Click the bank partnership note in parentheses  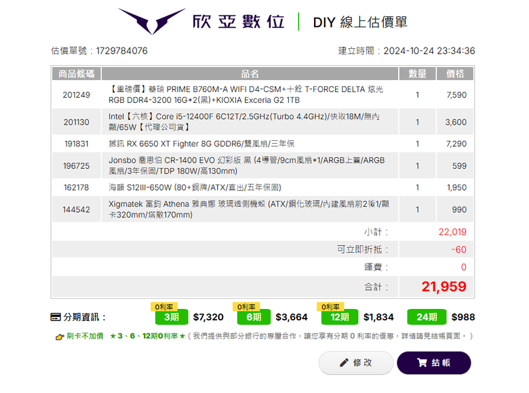click(330, 336)
